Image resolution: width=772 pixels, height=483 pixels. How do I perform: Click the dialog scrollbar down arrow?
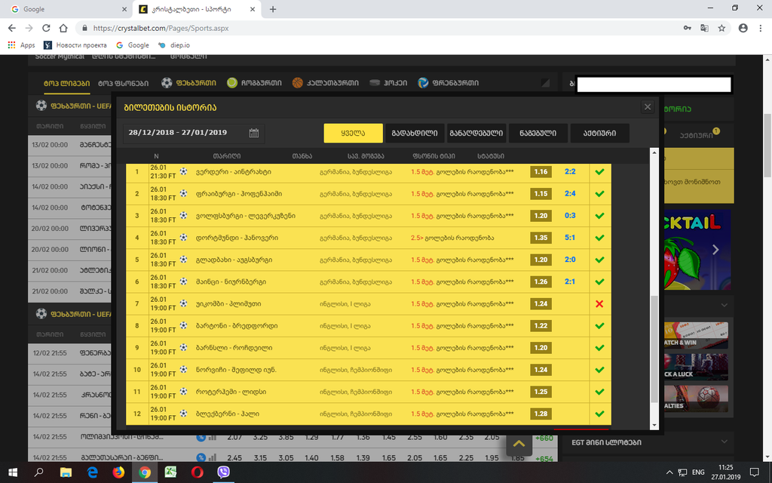pyautogui.click(x=654, y=425)
